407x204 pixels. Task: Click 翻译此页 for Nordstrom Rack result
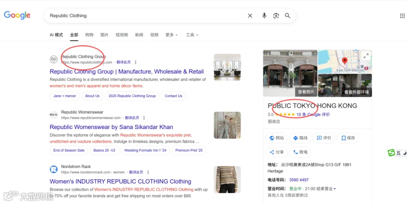coord(136,172)
